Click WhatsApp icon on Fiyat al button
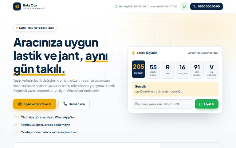Image resolution: width=236 pixels, height=148 pixels. 200,104
